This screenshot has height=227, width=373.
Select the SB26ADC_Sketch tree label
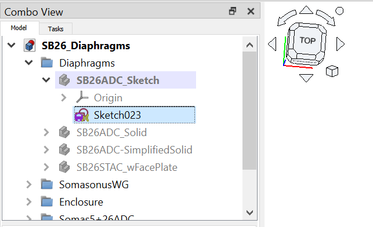(x=118, y=80)
